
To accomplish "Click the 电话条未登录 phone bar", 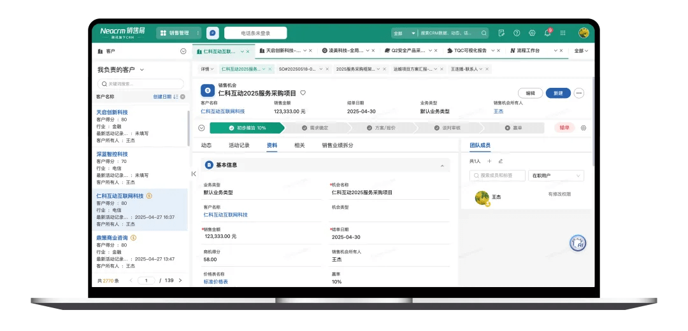I will pos(255,33).
